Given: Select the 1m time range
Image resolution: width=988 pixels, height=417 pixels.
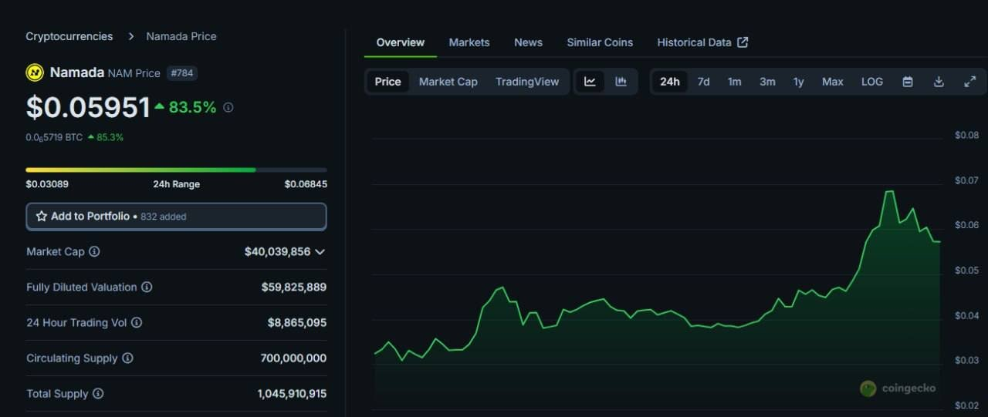Looking at the screenshot, I should 734,82.
